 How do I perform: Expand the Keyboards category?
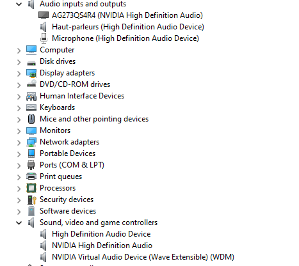(x=19, y=108)
